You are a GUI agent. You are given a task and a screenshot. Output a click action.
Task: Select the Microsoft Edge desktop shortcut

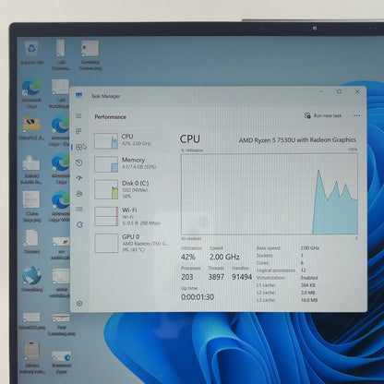(31, 93)
